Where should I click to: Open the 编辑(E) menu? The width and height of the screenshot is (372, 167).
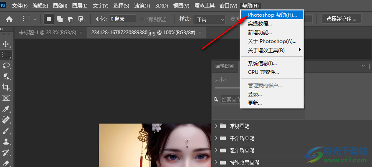[x=40, y=6]
